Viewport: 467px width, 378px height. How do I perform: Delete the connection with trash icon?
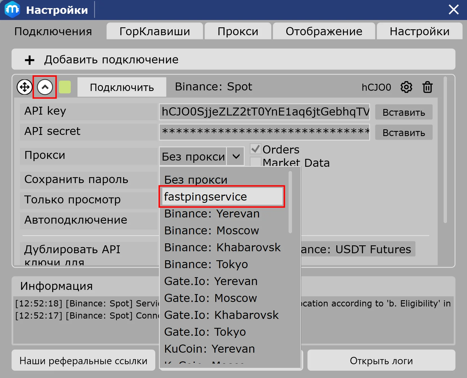[427, 87]
